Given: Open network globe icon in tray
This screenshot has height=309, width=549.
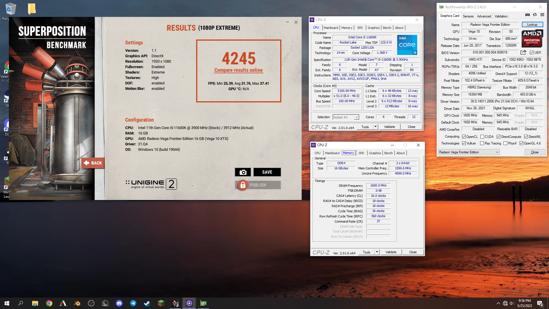Looking at the screenshot, I should (x=505, y=303).
